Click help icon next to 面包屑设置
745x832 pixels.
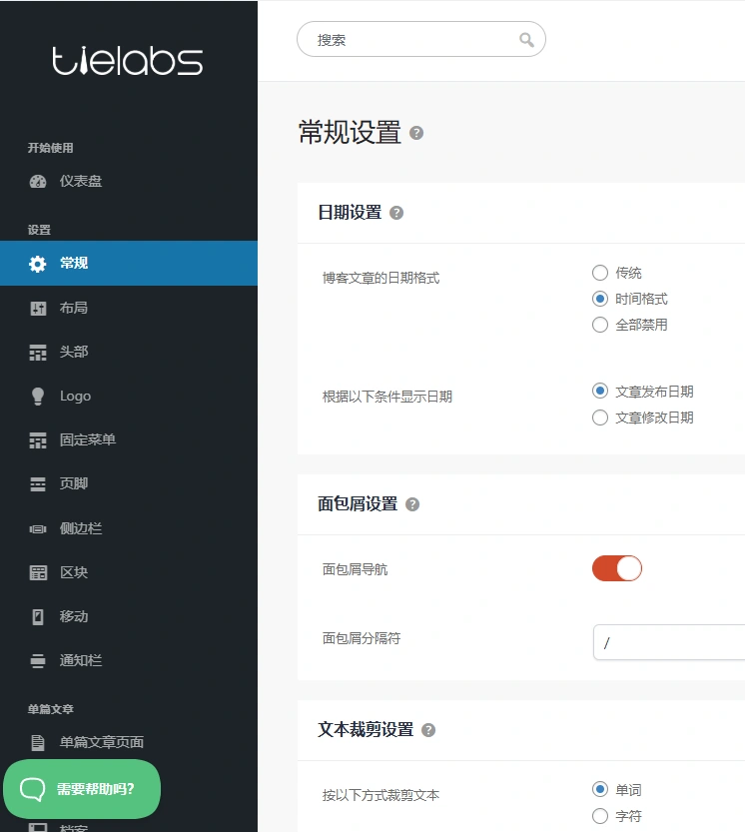point(412,504)
